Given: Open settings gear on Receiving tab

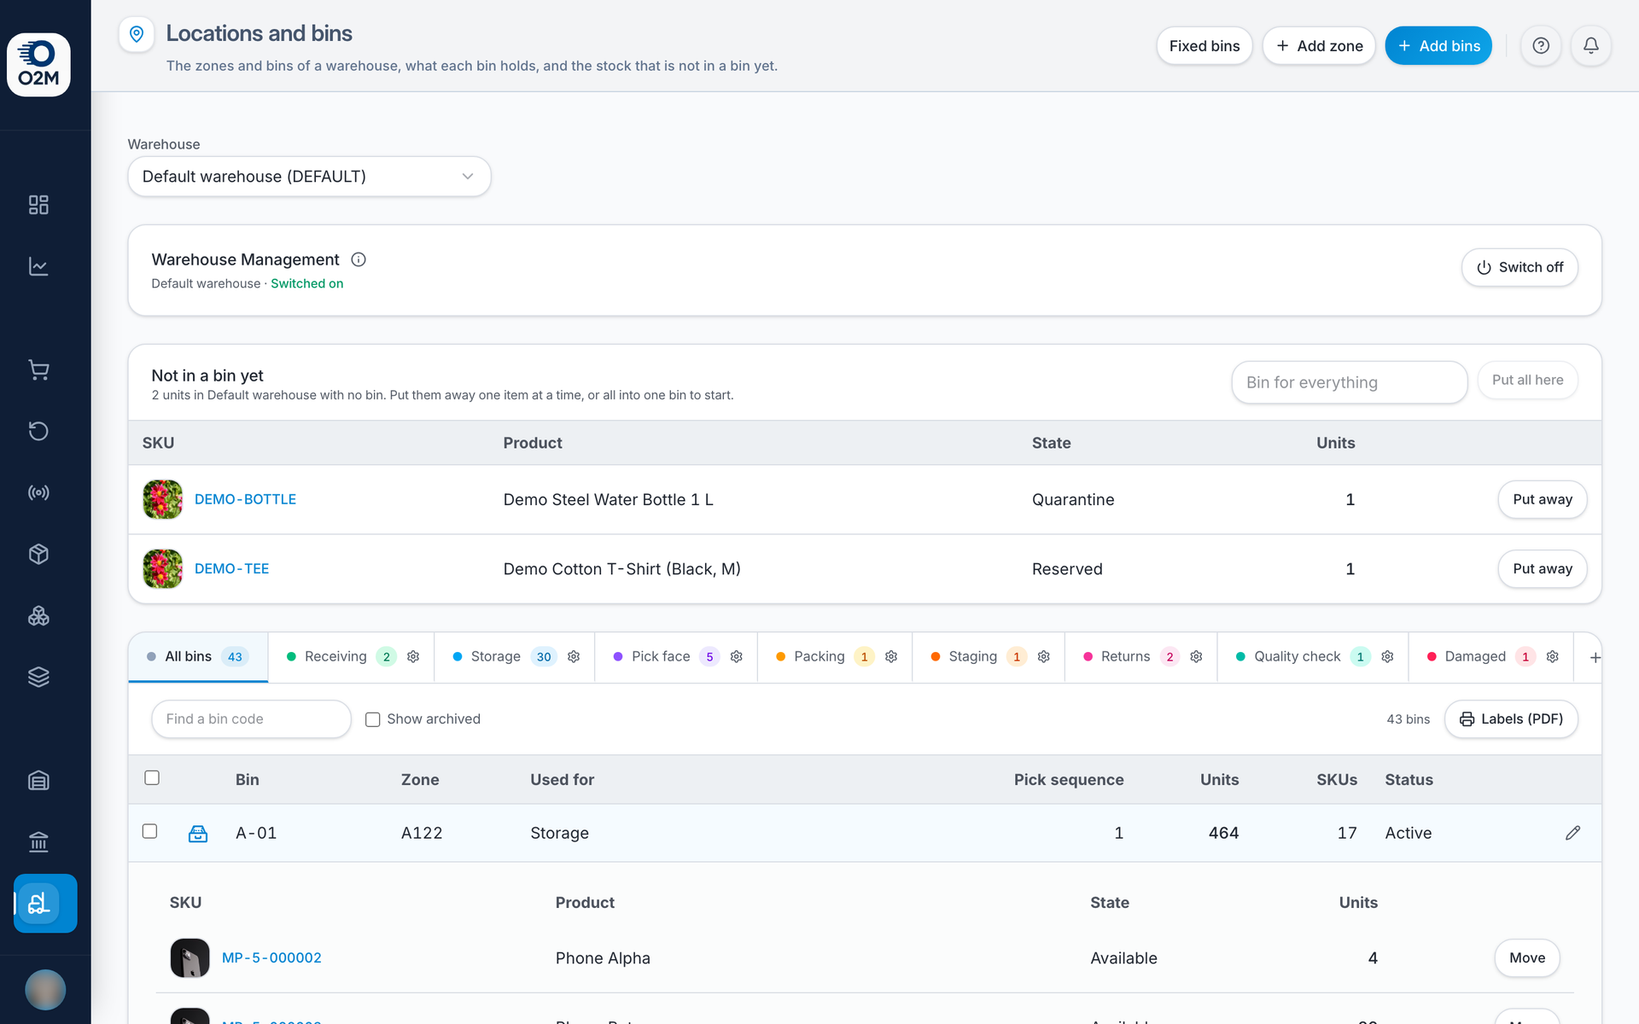Looking at the screenshot, I should [413, 657].
